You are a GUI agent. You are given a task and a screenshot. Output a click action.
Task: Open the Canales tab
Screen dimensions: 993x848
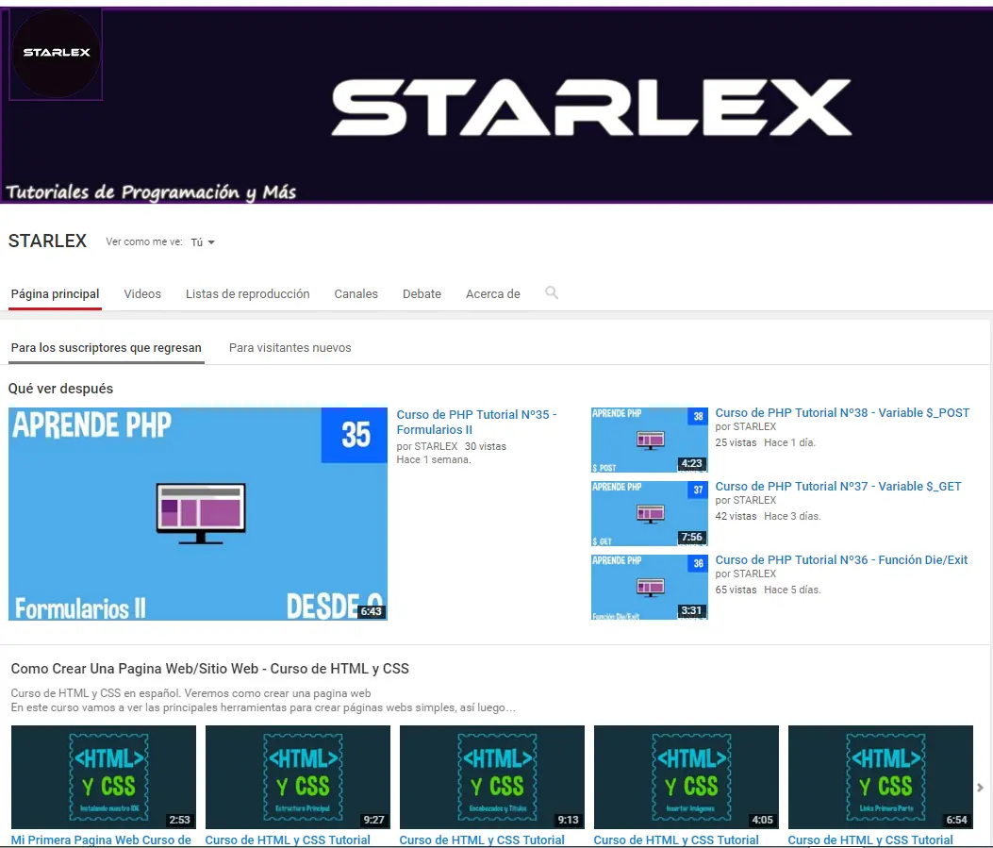click(x=356, y=294)
